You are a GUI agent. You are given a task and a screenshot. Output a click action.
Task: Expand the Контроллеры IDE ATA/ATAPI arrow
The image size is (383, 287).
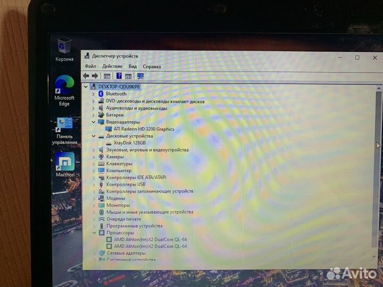tap(94, 178)
